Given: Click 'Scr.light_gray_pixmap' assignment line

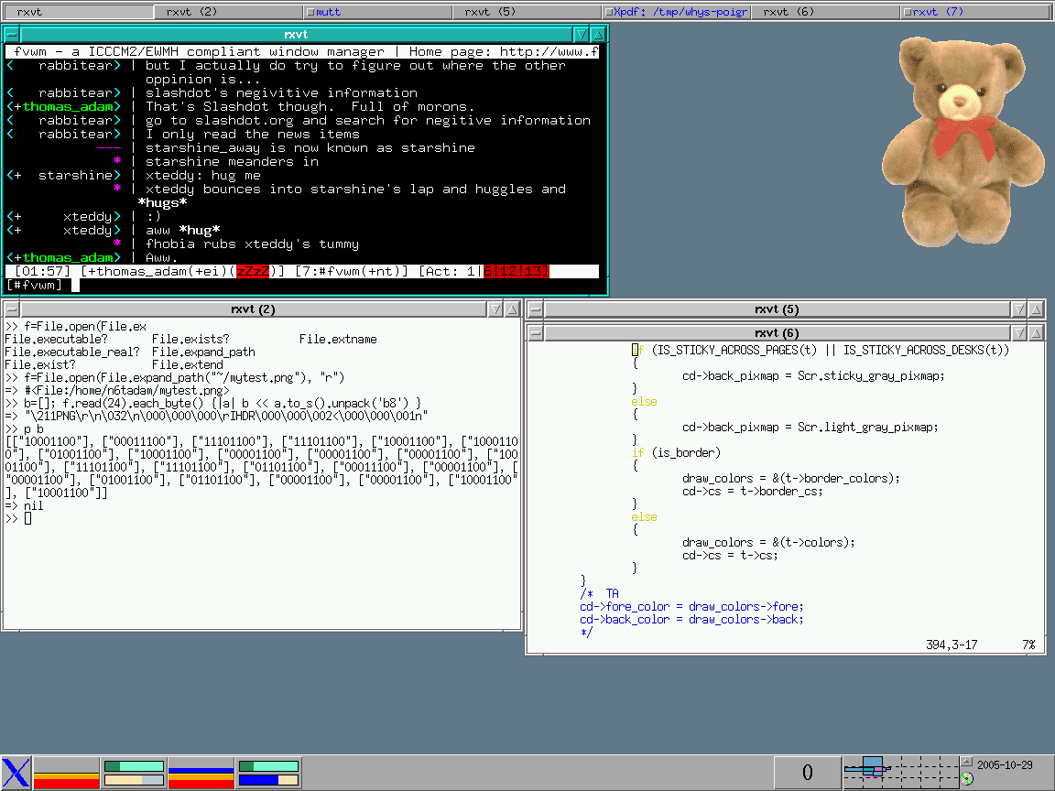Looking at the screenshot, I should [x=810, y=428].
